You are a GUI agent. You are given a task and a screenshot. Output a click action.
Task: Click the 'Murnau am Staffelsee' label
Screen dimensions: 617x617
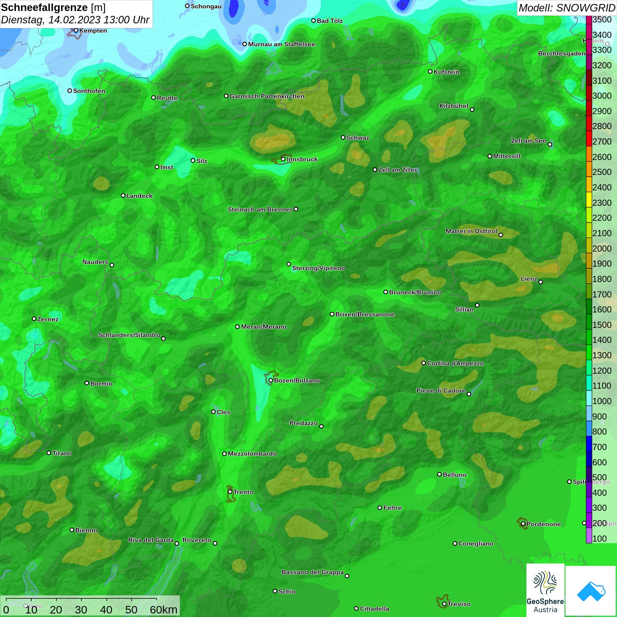[282, 44]
